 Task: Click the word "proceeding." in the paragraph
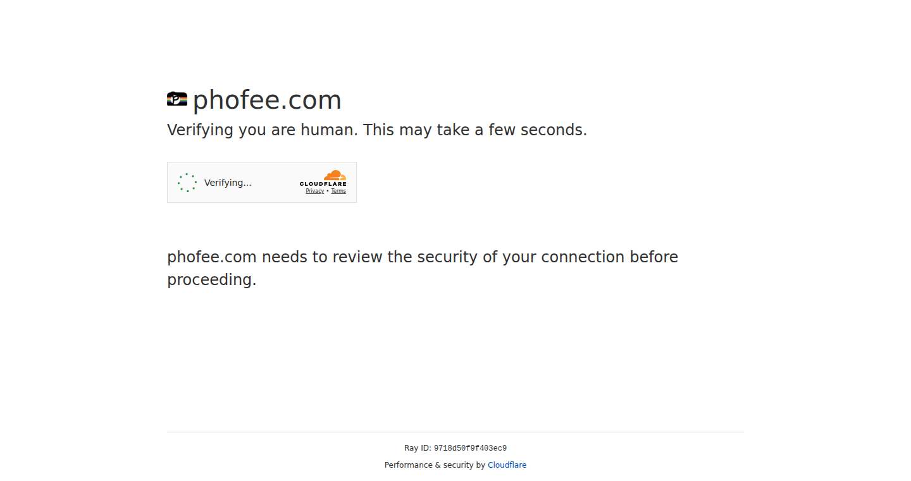(212, 280)
